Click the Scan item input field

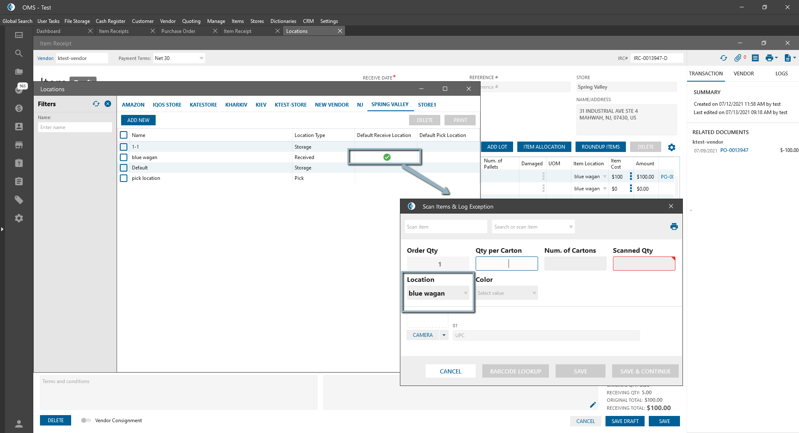tap(446, 227)
